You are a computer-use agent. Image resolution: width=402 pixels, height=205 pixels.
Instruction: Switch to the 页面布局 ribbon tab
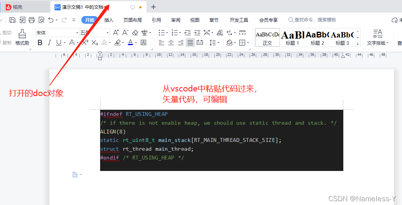click(x=133, y=20)
